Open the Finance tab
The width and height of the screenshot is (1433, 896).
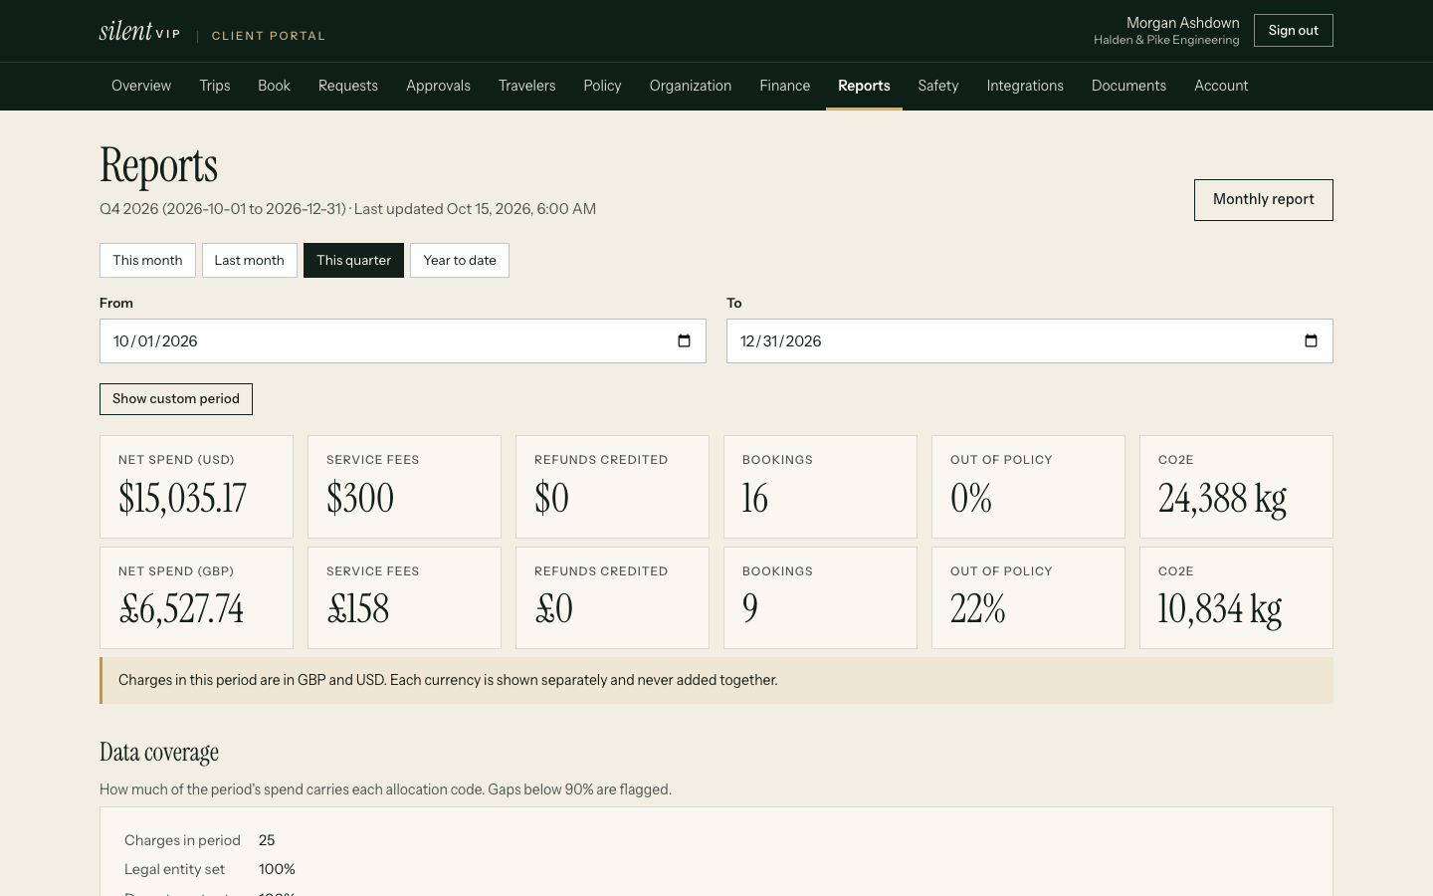784,86
